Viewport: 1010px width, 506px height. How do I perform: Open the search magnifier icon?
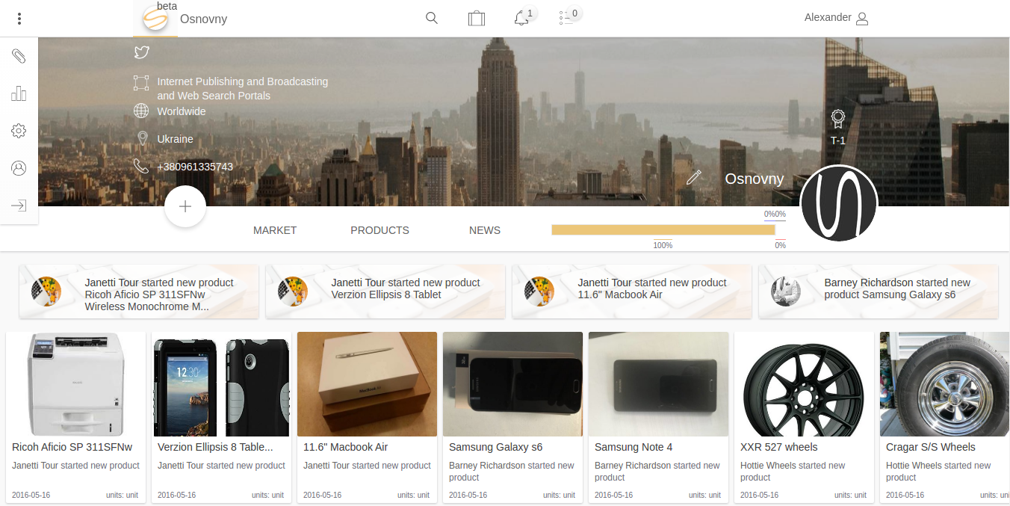pyautogui.click(x=432, y=18)
